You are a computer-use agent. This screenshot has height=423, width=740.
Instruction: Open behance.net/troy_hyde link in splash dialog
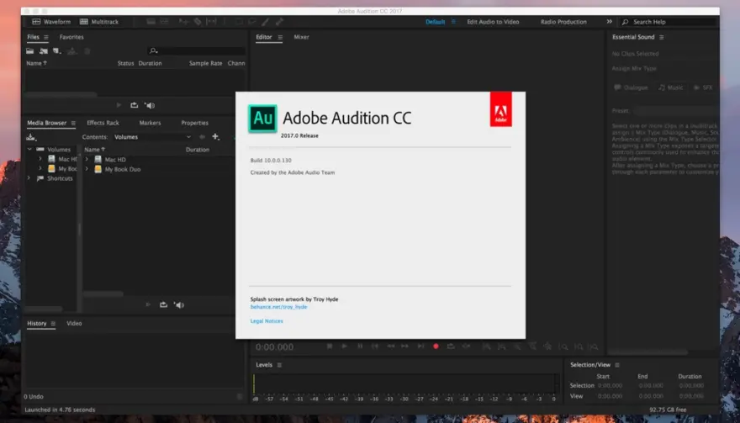(278, 307)
